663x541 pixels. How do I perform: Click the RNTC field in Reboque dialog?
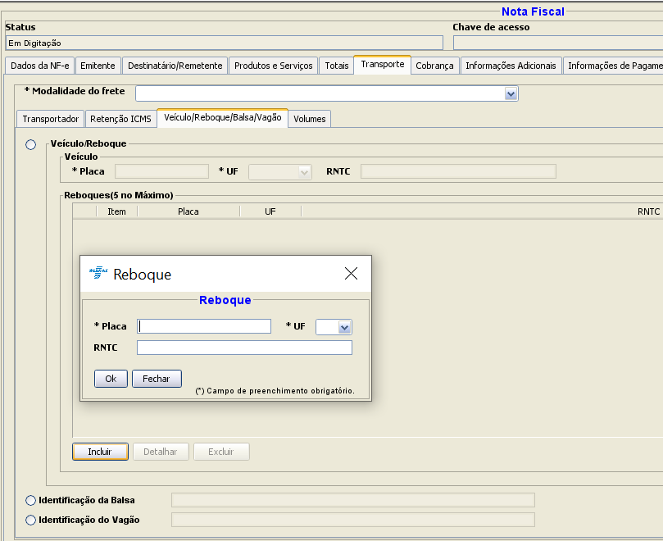tap(244, 348)
